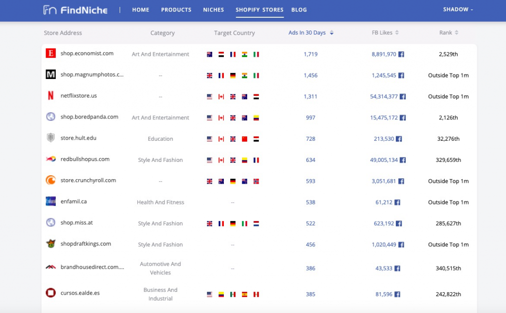Open store.crunchyroll.com store link
506x313 pixels.
(x=88, y=180)
